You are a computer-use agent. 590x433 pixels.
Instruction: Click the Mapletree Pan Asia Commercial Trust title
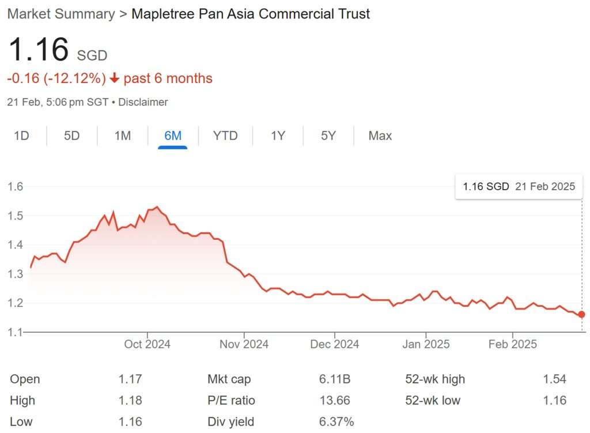(x=251, y=13)
